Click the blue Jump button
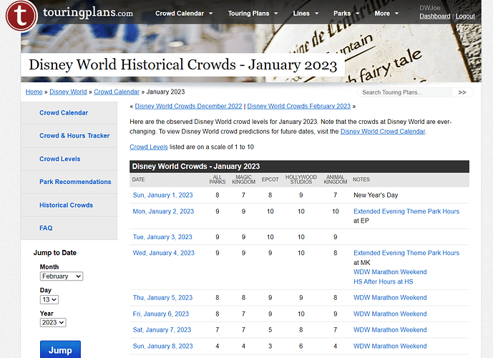This screenshot has height=358, width=493. 60,350
